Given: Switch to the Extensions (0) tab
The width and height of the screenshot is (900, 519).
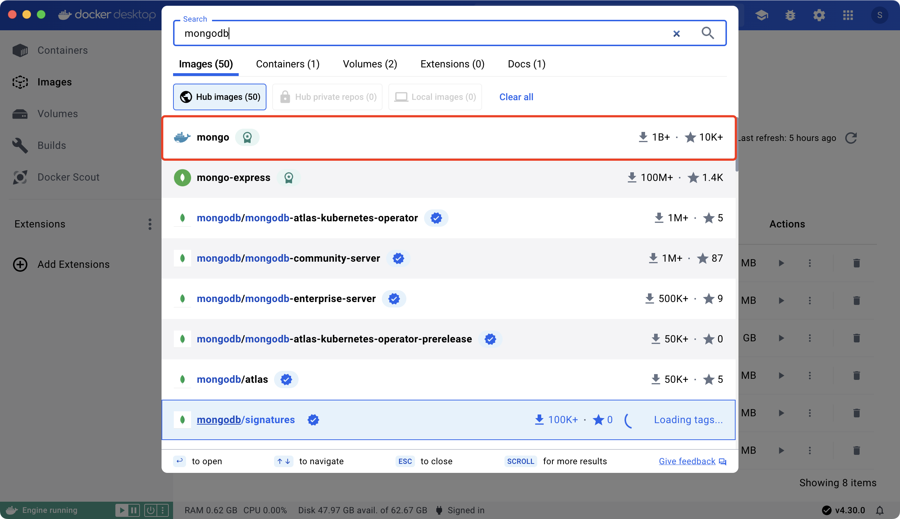Looking at the screenshot, I should [x=453, y=64].
